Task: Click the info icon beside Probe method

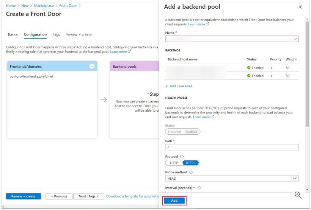Action: click(191, 172)
